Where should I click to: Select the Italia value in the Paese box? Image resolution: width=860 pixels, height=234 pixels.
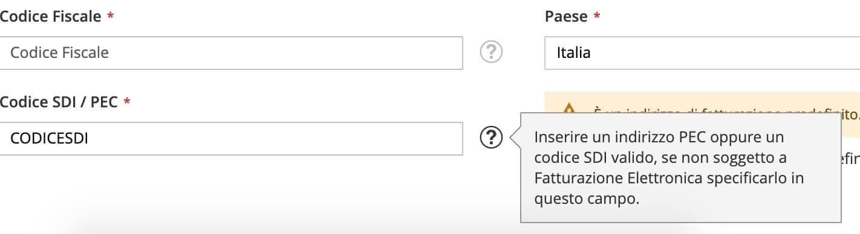(x=573, y=52)
